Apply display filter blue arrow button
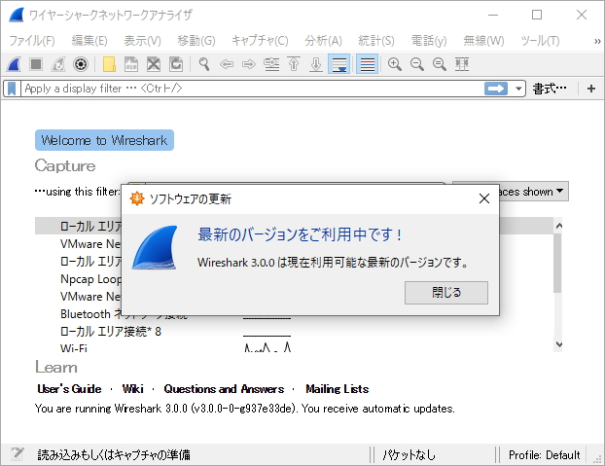This screenshot has width=605, height=466. (496, 89)
